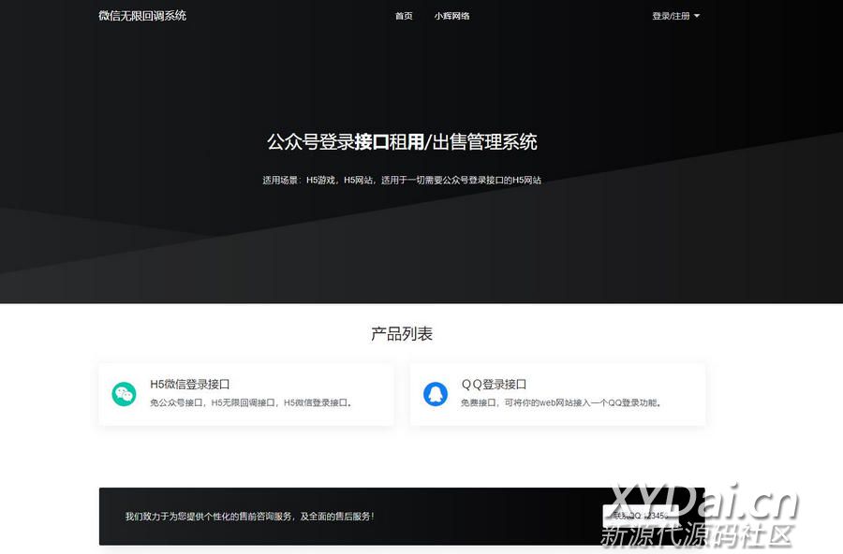
Task: Open the 登录/注册 dropdown menu
Action: click(672, 16)
